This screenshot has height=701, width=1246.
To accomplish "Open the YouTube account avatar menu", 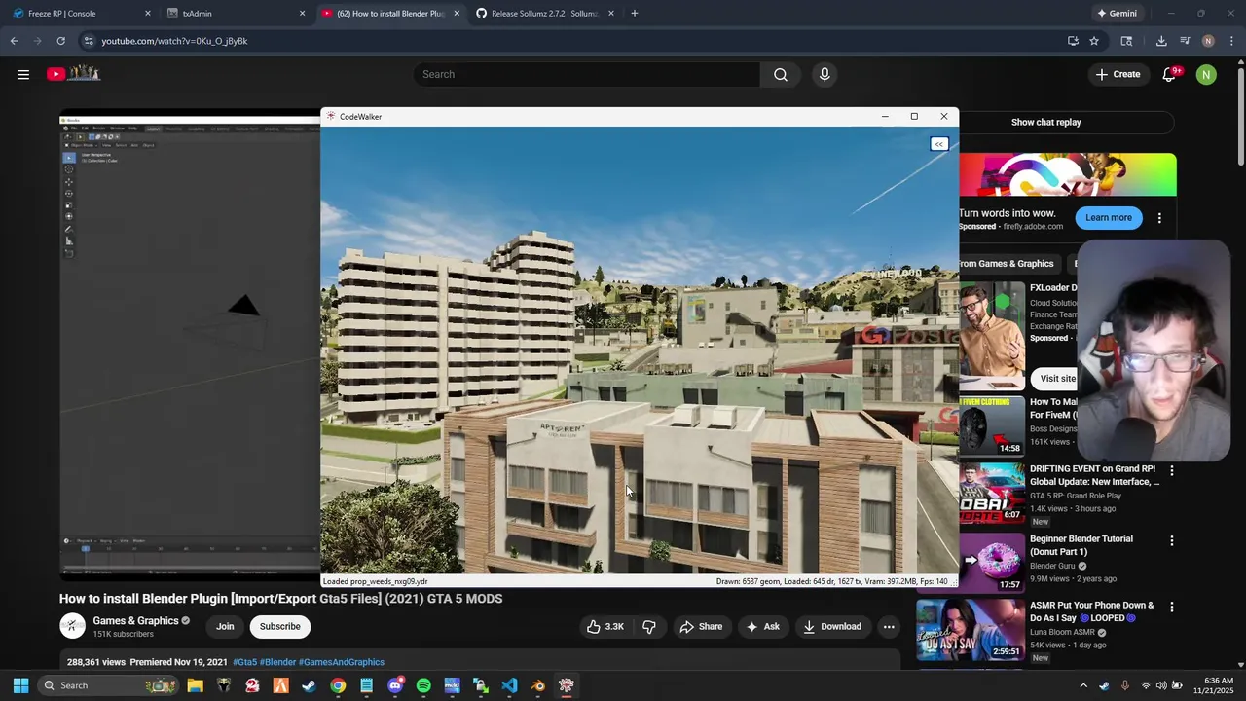I will 1206,74.
